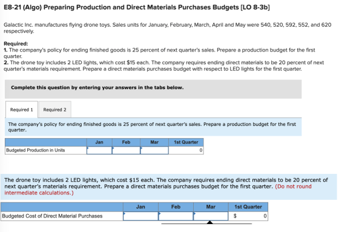Select Jan Budgeted Cost of Direct Material cell
The height and width of the screenshot is (232, 339).
coord(140,216)
